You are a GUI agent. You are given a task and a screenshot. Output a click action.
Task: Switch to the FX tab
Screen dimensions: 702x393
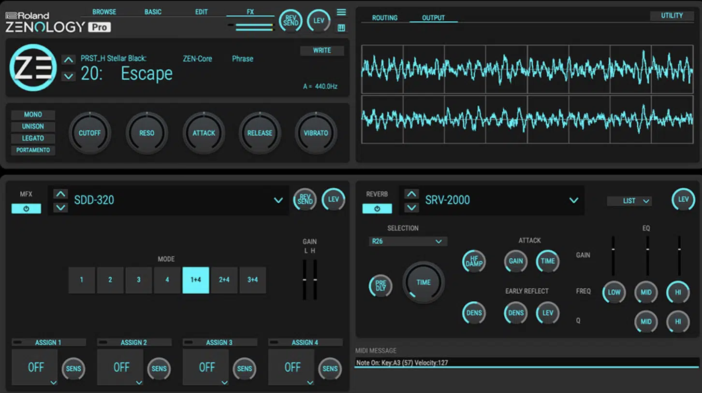point(250,12)
